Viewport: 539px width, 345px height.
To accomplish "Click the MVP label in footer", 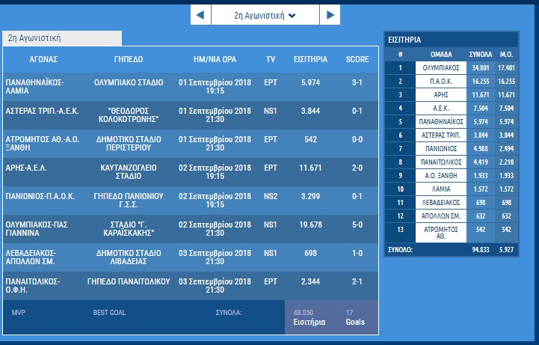I will tap(19, 311).
